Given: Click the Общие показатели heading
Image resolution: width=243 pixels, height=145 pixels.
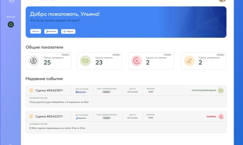Looking at the screenshot, I should 44,47.
